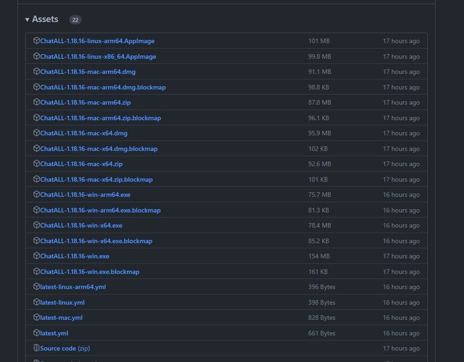Click zip file icon beside Source code (zip)
Viewport: 464px width, 362px height.
point(36,348)
